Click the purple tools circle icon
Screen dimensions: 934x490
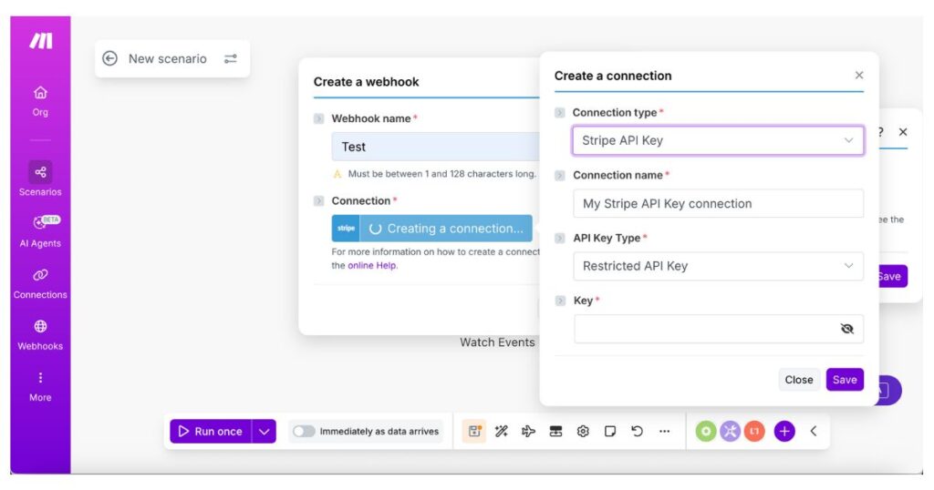tap(731, 431)
